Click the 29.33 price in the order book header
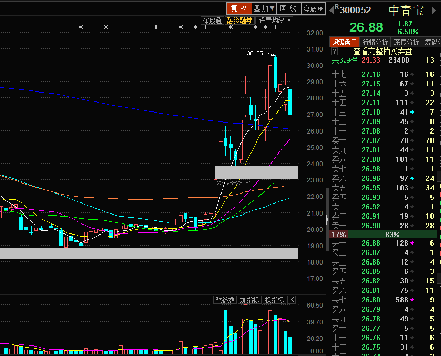Viewport: 441px width, 356px height. tap(370, 60)
